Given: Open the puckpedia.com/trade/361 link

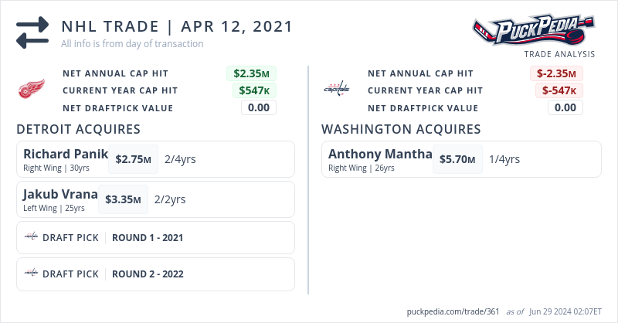Looking at the screenshot, I should pyautogui.click(x=453, y=311).
